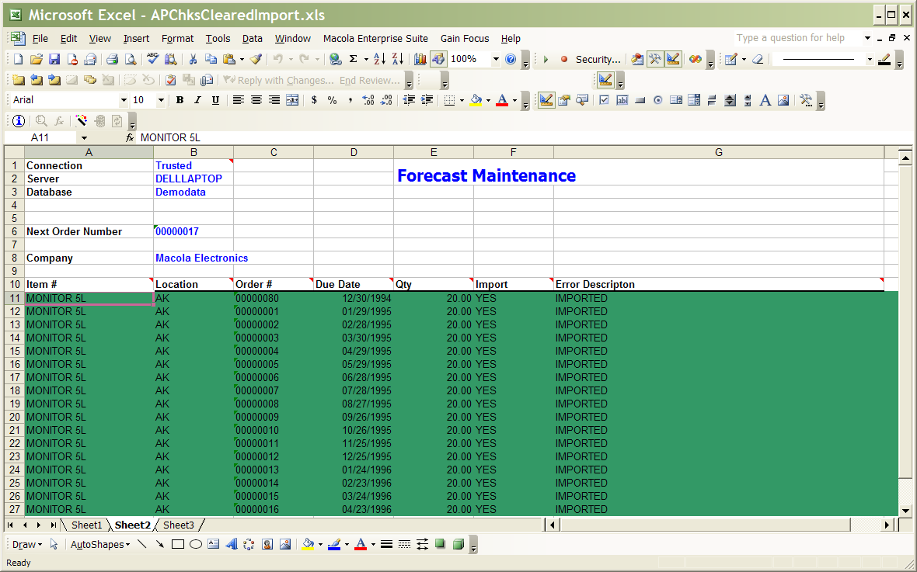Open the Zoom percentage dropdown showing 100%

496,59
